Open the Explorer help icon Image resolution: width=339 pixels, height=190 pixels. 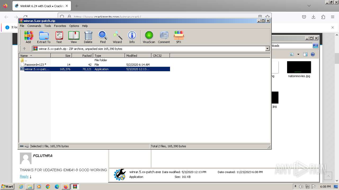(x=313, y=55)
